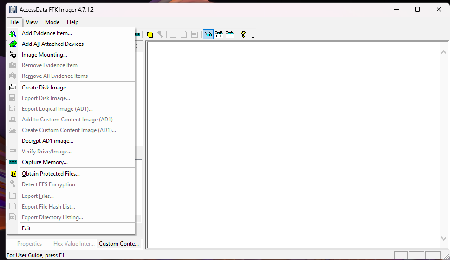Open the View menu

(32, 22)
